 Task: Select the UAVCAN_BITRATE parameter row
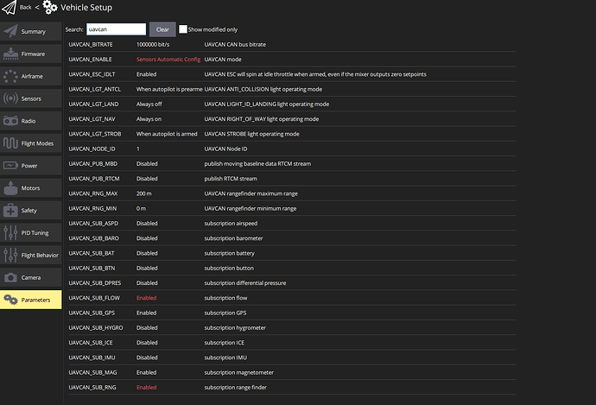click(x=292, y=44)
